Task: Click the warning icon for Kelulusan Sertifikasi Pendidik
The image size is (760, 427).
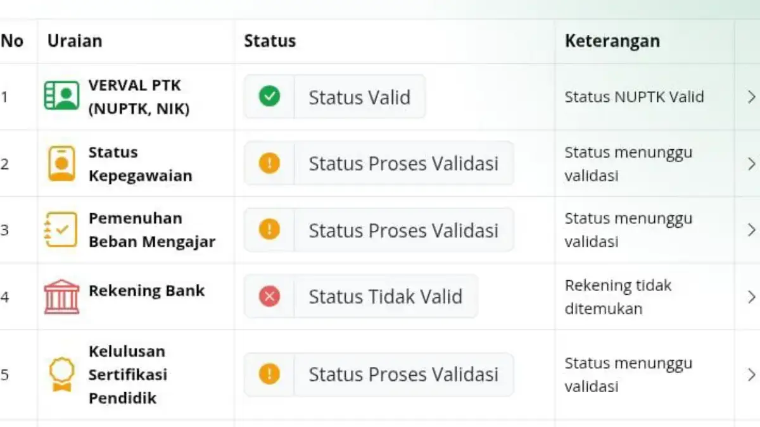Action: [x=268, y=374]
